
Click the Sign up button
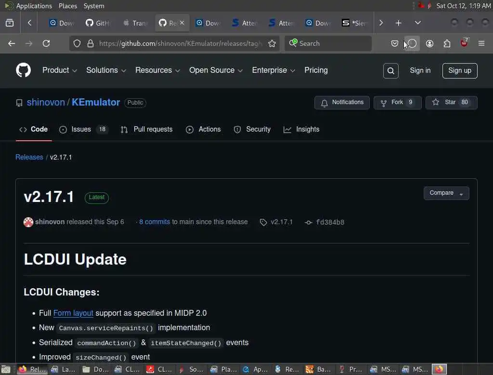point(460,70)
